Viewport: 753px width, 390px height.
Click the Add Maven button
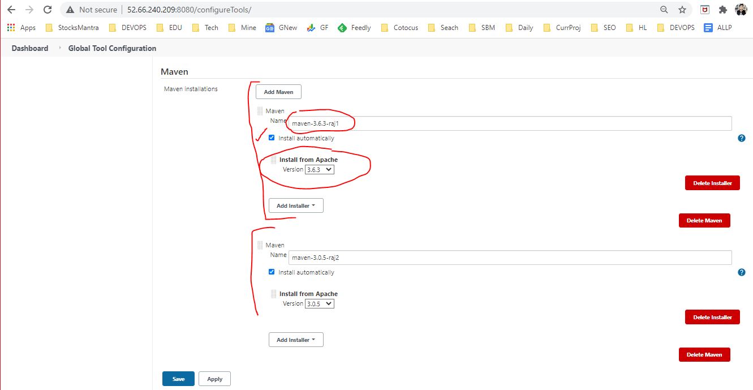tap(278, 92)
